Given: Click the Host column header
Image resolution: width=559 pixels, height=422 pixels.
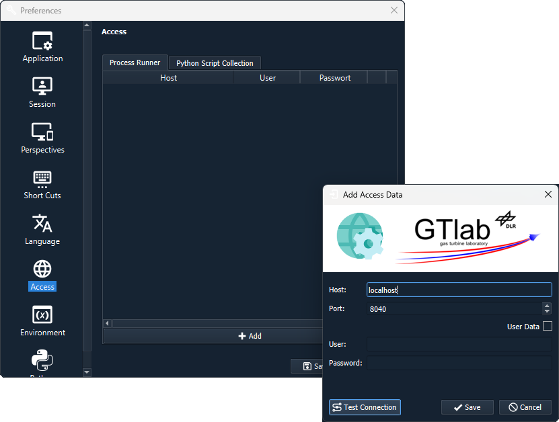Looking at the screenshot, I should click(x=168, y=78).
